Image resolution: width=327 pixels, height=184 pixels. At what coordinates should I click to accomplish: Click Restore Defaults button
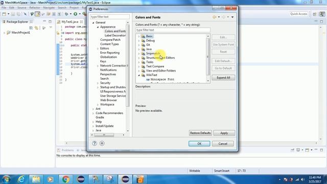(200, 133)
